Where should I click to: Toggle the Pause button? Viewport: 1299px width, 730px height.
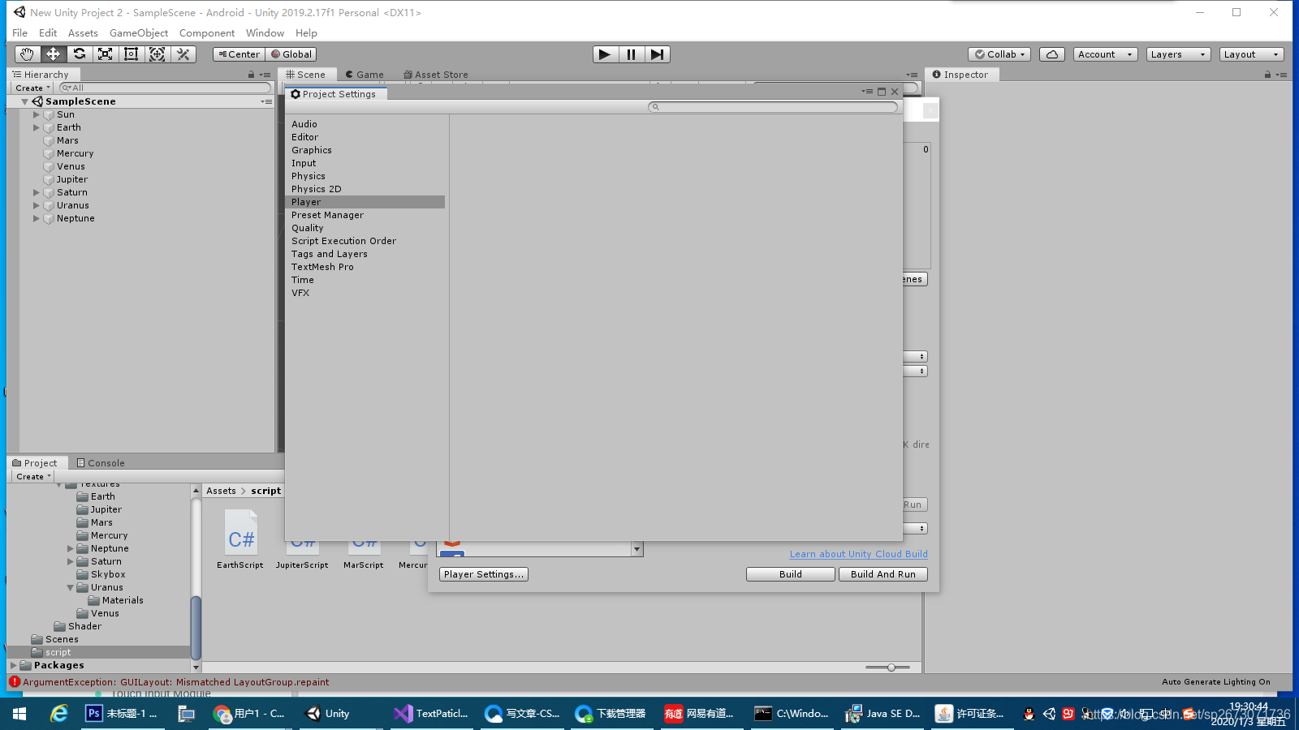tap(631, 54)
